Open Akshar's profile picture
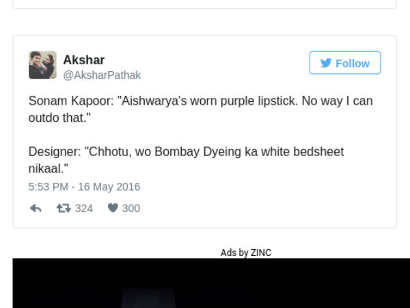410x308 pixels. click(42, 65)
